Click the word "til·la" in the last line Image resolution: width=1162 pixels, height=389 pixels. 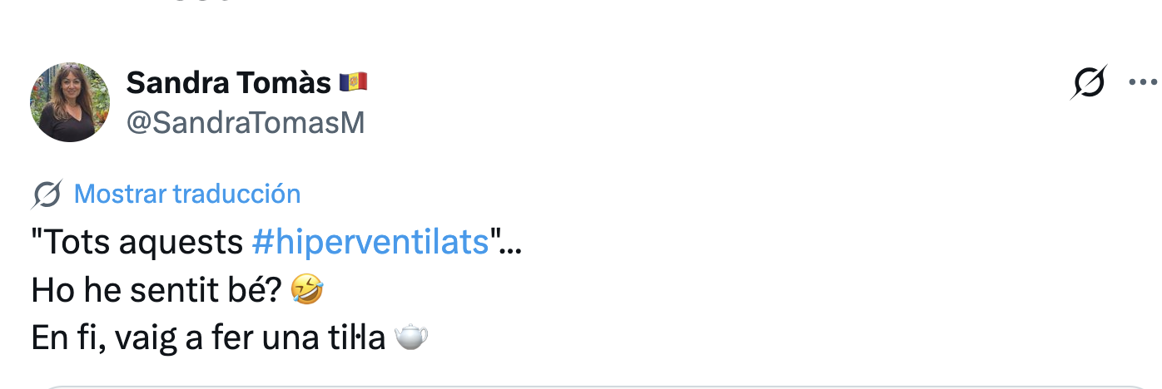(x=367, y=337)
